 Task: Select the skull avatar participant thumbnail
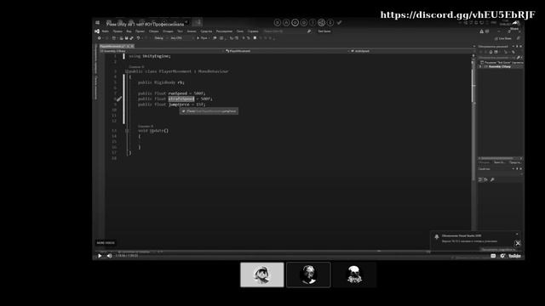click(354, 275)
